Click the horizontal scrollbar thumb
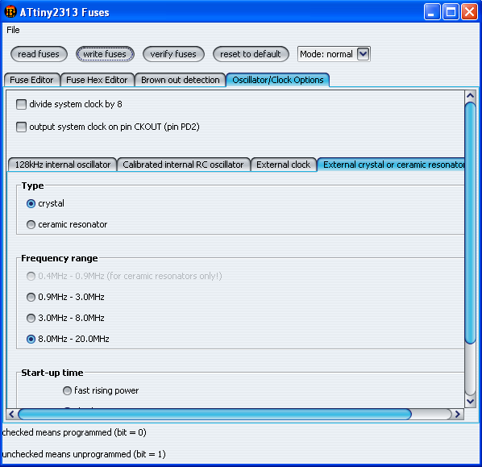The width and height of the screenshot is (482, 467). pyautogui.click(x=214, y=414)
